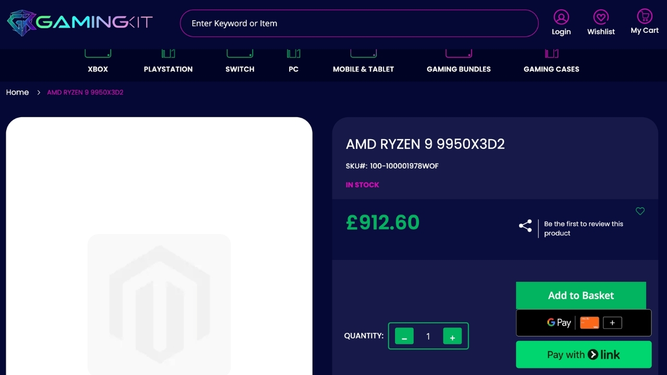Click the share icon beside the review text
667x375 pixels.
coord(525,226)
